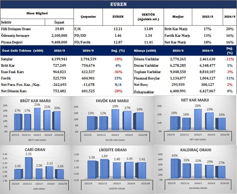237x194 pixels.
Task: Select the Hisse Bilgileri header cell
Action: click(x=37, y=13)
